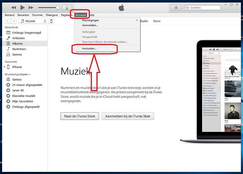Switch to the Store tab

pyautogui.click(x=157, y=21)
